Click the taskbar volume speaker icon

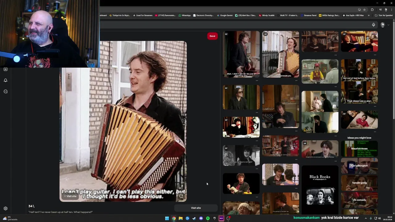380,218
